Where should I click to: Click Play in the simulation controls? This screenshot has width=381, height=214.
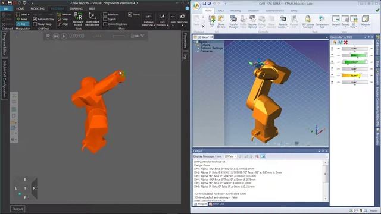[x=64, y=36]
